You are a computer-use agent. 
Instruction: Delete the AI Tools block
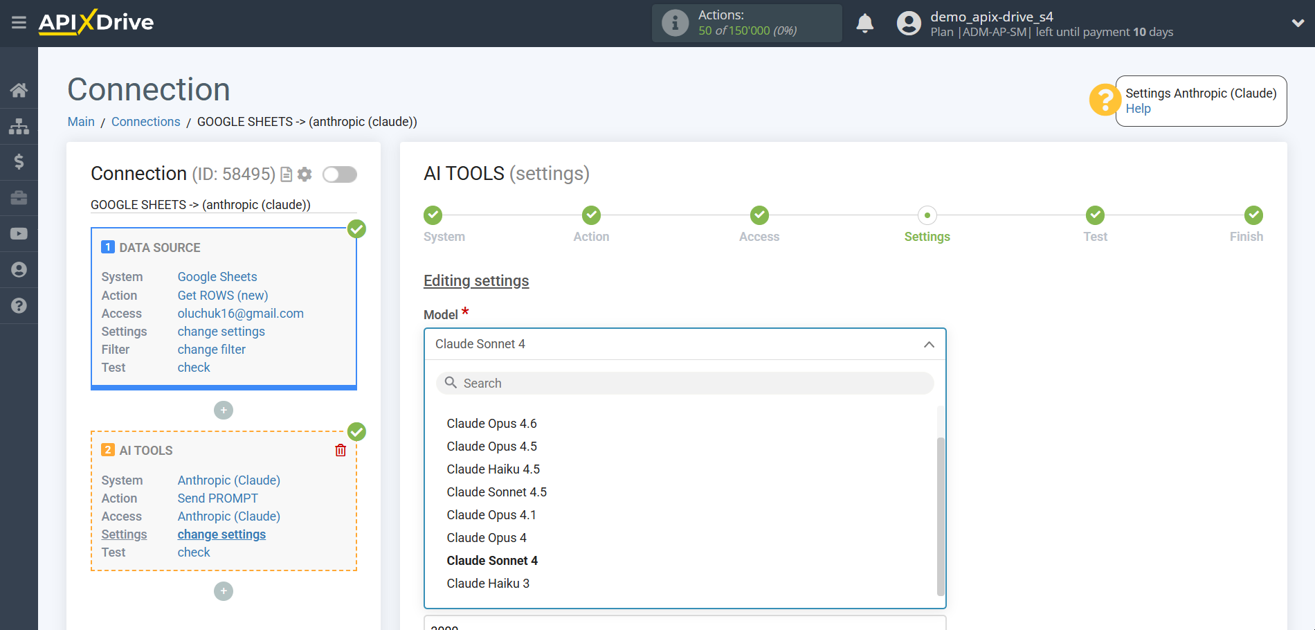pyautogui.click(x=341, y=451)
